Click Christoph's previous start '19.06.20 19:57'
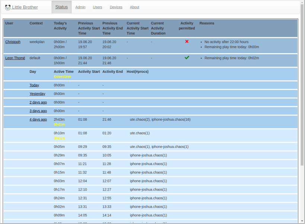The height and width of the screenshot is (224, 305). (x=85, y=45)
